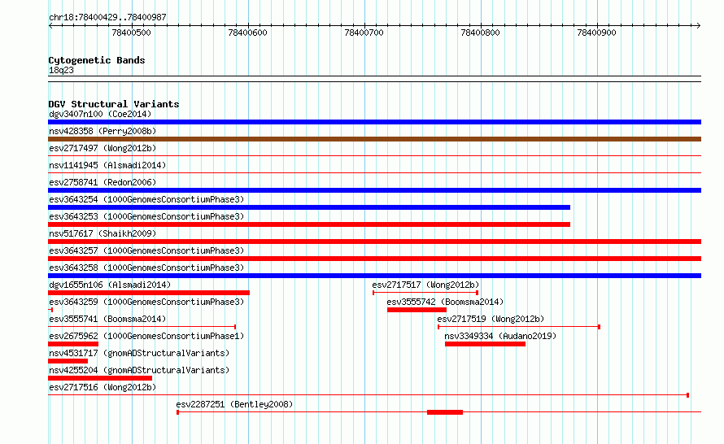
Task: Click nsv4255204 (gnomADStructuralVariants) label
Action: [x=139, y=370]
